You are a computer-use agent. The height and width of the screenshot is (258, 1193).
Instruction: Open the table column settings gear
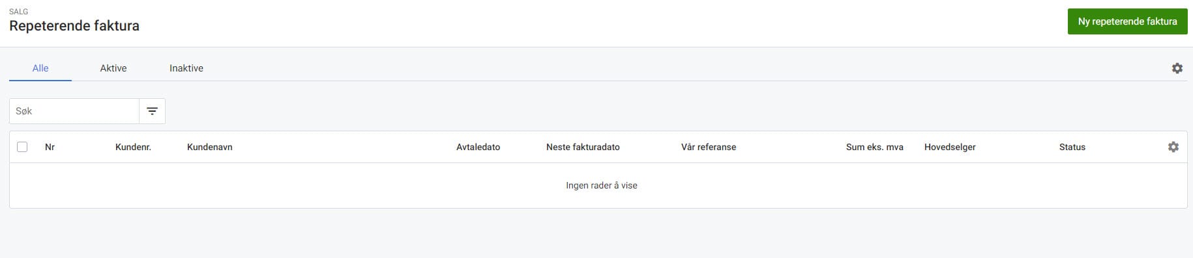[1173, 147]
